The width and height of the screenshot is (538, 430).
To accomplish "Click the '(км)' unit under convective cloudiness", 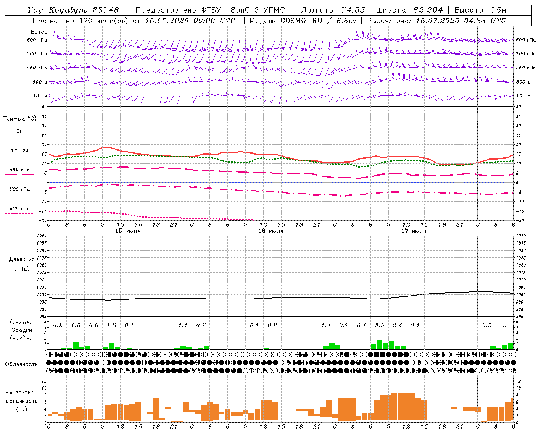I will pos(22,409).
